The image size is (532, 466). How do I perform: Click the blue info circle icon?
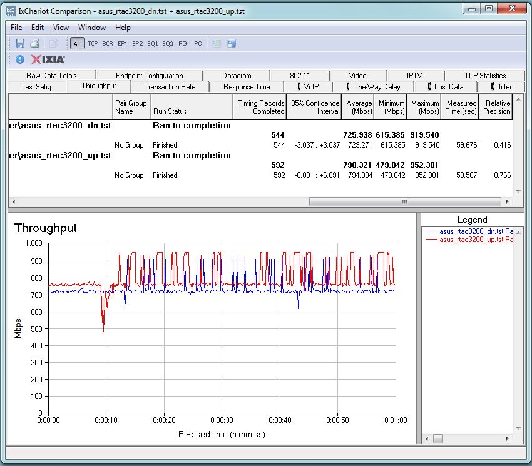click(20, 59)
